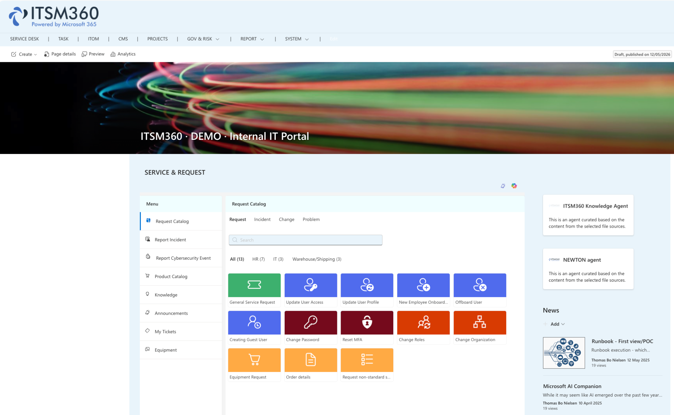Click the magnifier icon in Search box
Image resolution: width=674 pixels, height=415 pixels.
[235, 240]
